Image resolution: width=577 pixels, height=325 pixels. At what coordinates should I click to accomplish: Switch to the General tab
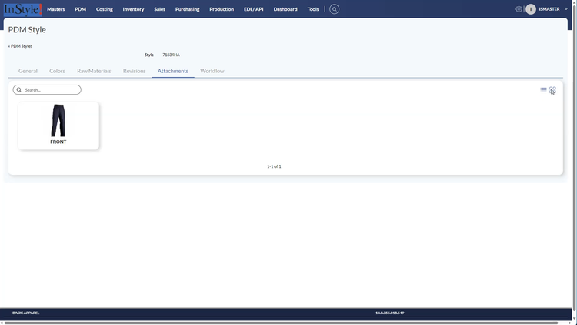pos(28,71)
